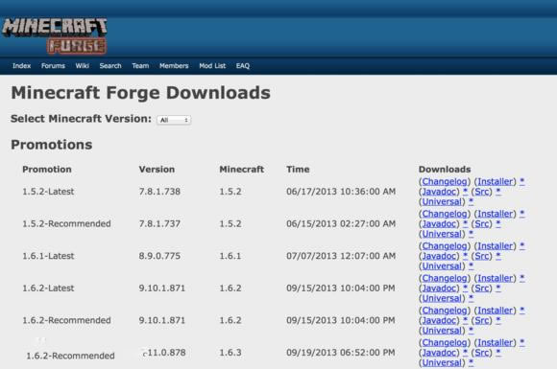Click Src link for 7.8.1.737 row
Image resolution: width=557 pixels, height=369 pixels.
(x=482, y=224)
